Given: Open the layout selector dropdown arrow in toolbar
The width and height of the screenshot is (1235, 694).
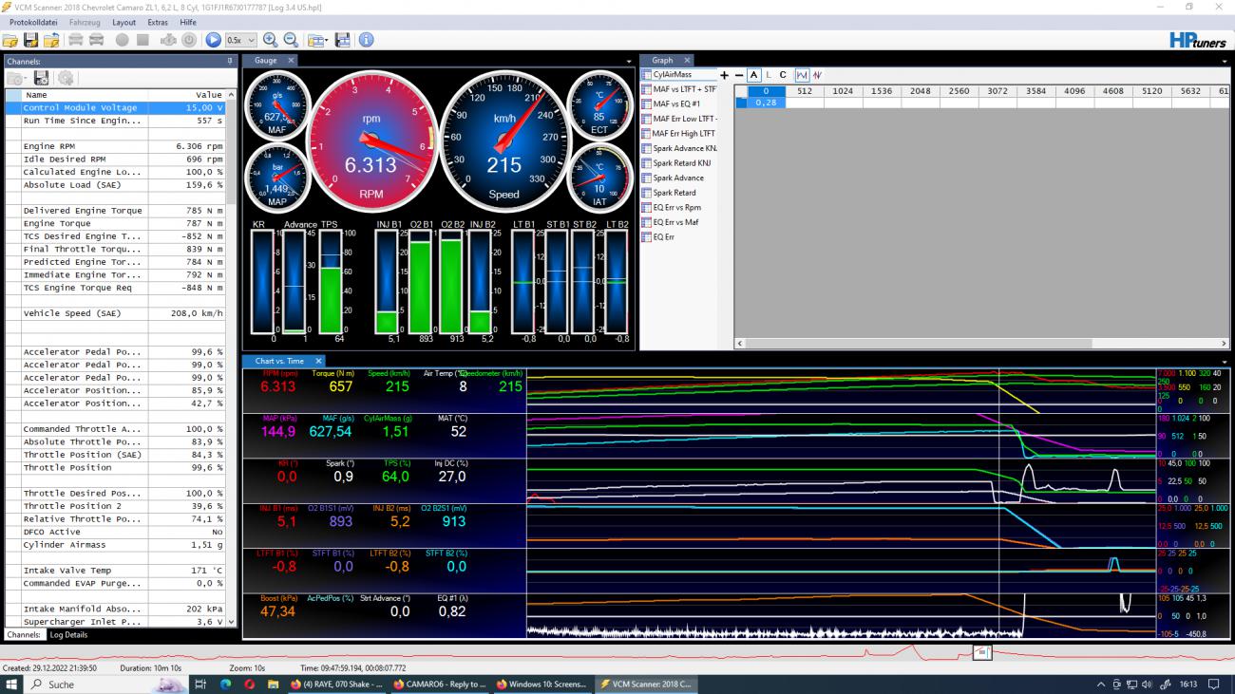Looking at the screenshot, I should pyautogui.click(x=325, y=41).
